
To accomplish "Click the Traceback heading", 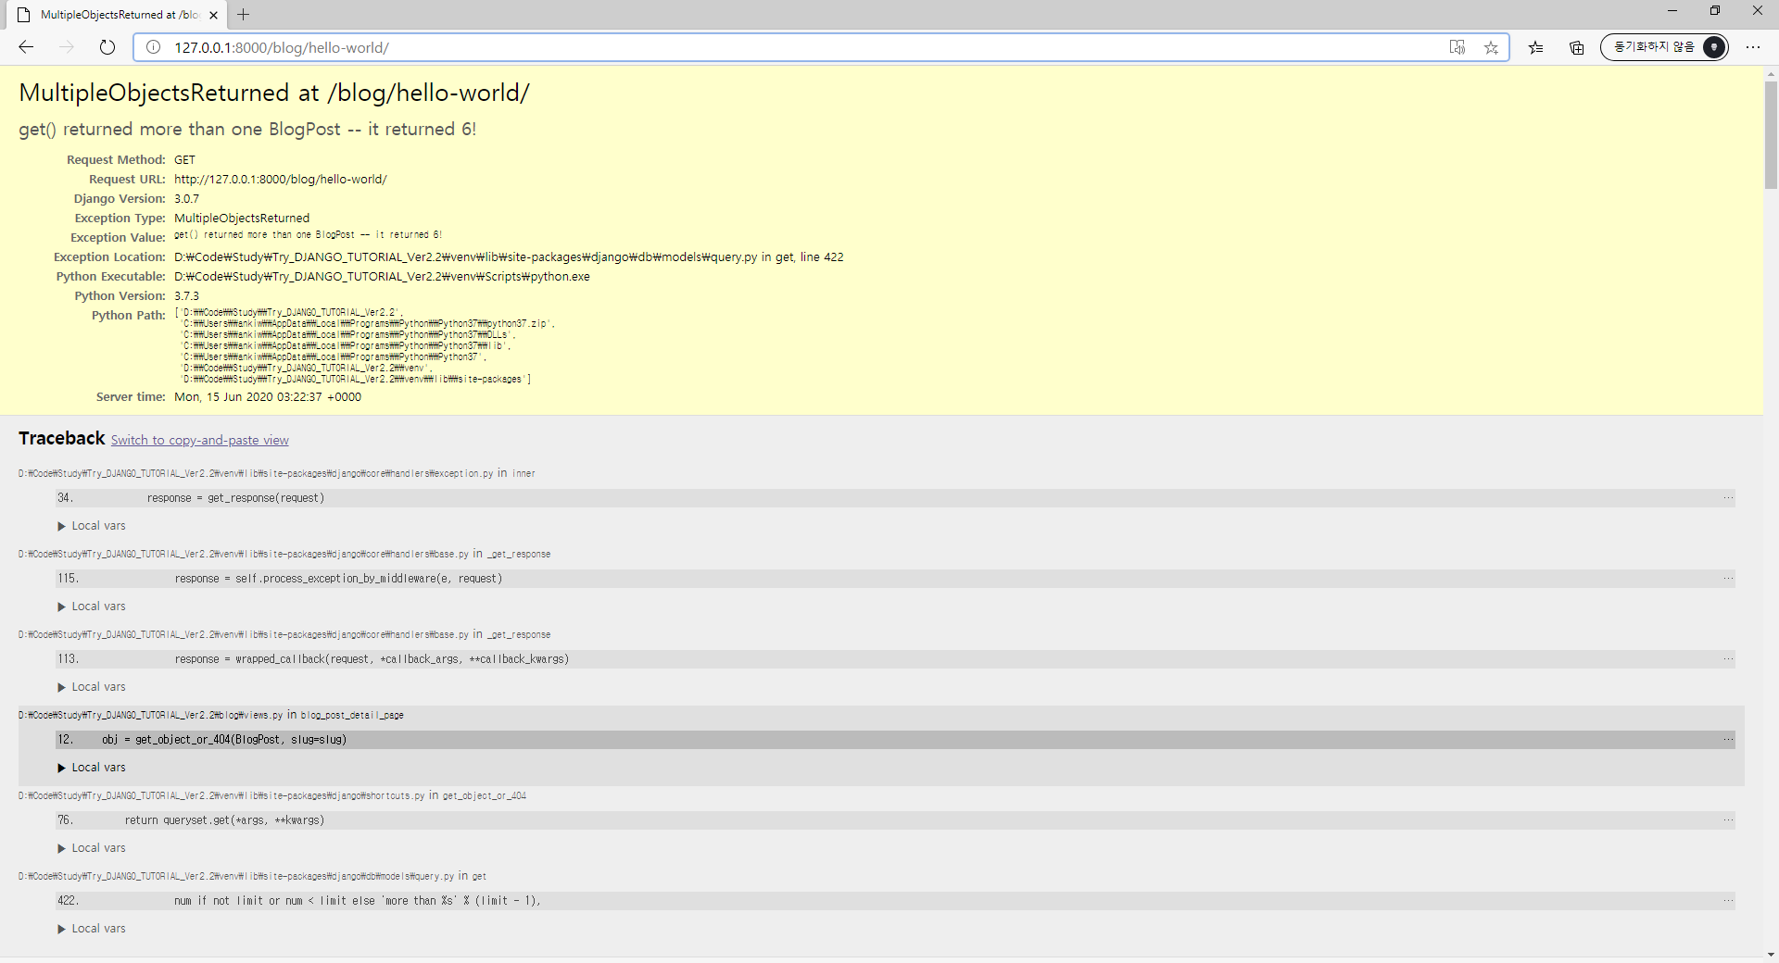I will (x=62, y=438).
